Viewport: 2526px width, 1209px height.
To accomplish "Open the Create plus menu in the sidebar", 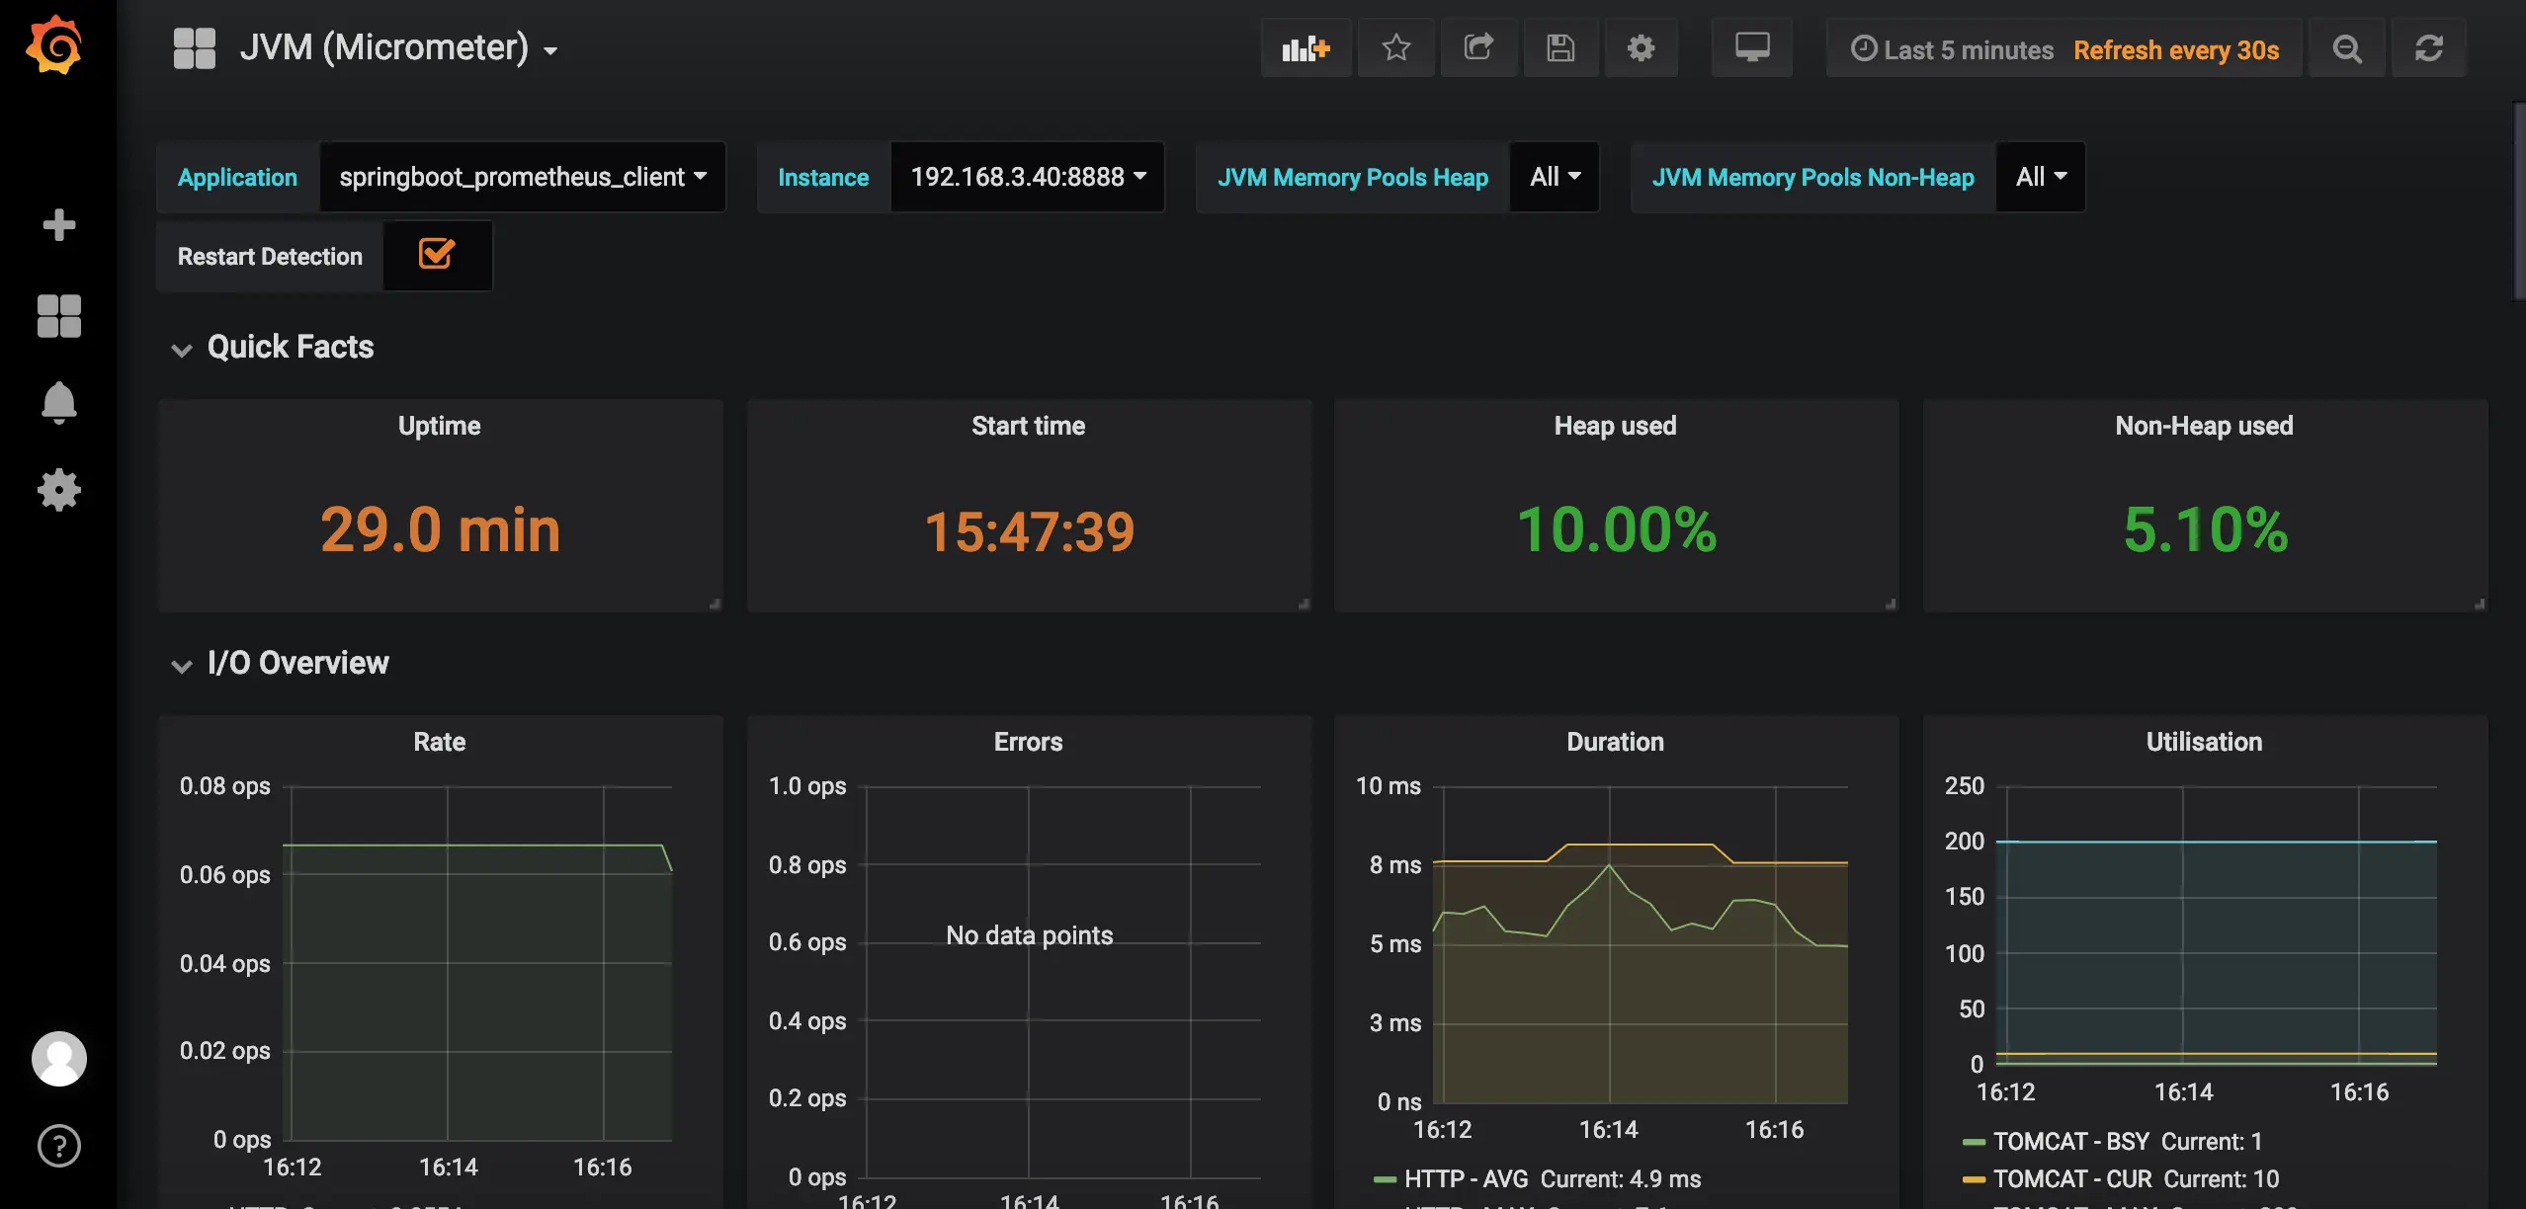I will tap(58, 225).
